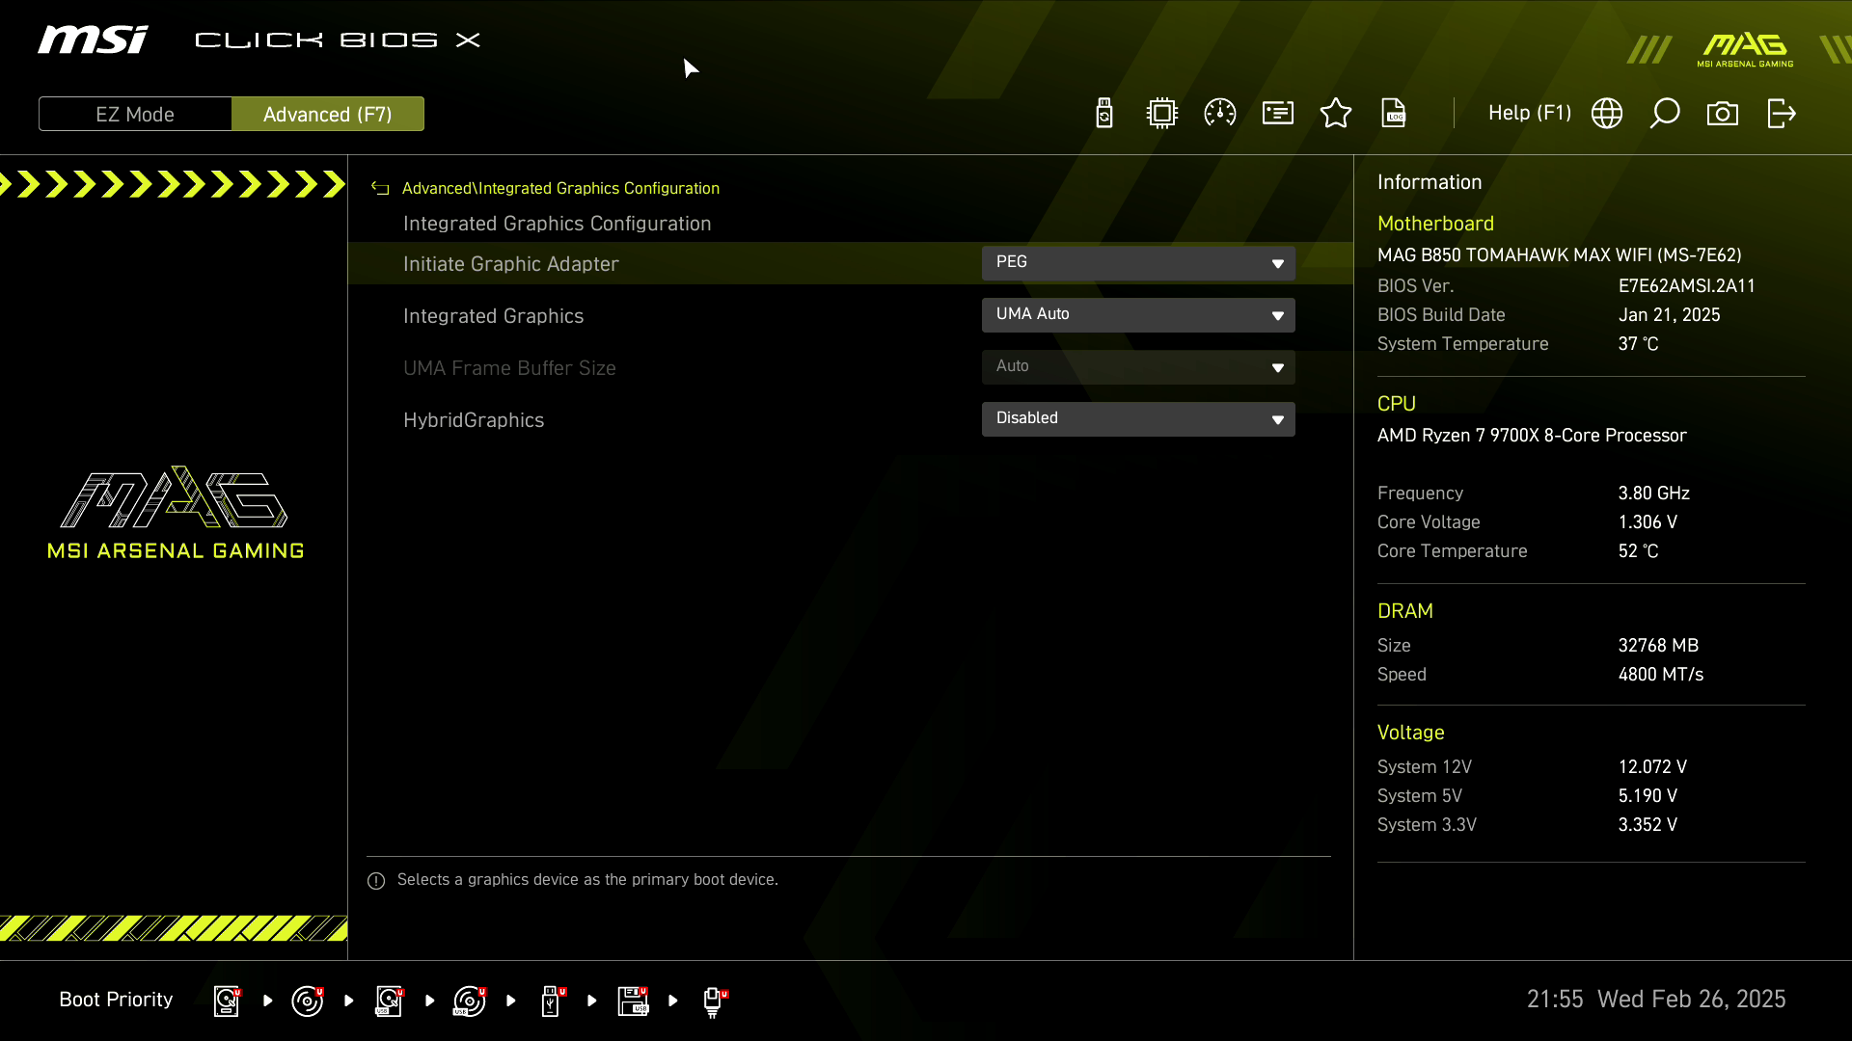Open the LOG file icon
This screenshot has width=1852, height=1041.
tap(1394, 114)
